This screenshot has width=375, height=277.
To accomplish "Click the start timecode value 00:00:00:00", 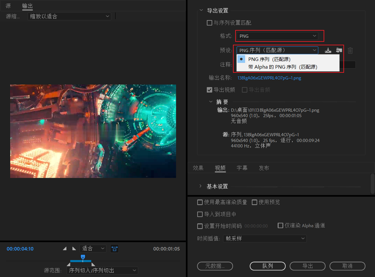I will 256,226.
